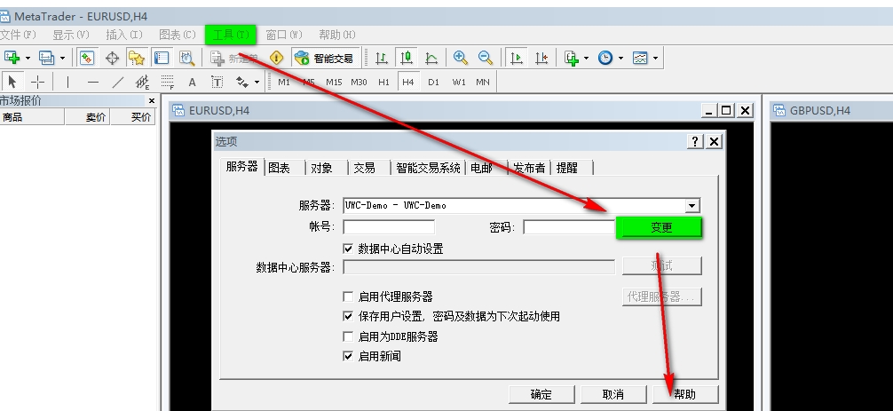Open the 插入(I) menu

pyautogui.click(x=124, y=35)
